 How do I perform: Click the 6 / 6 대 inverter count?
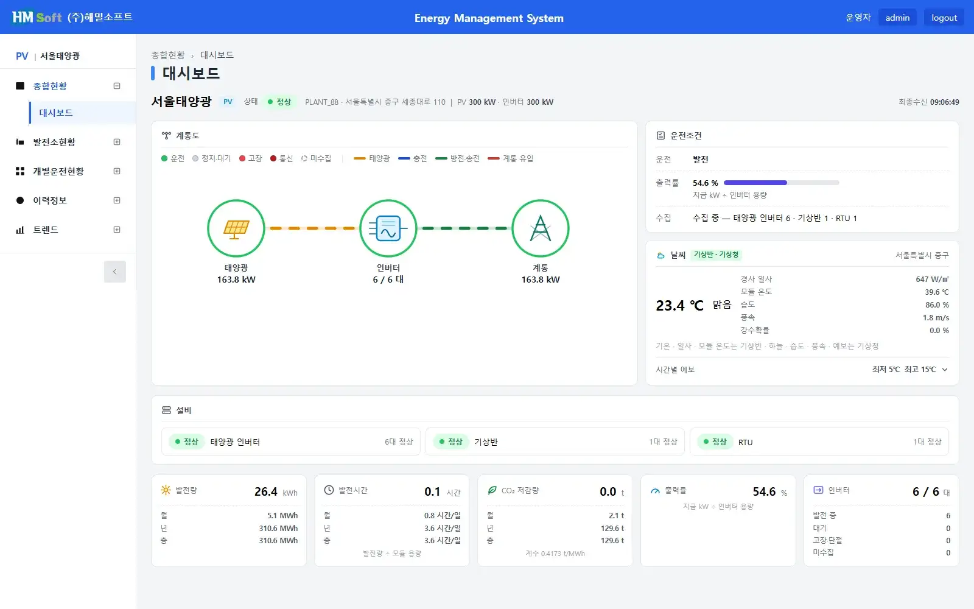931,491
